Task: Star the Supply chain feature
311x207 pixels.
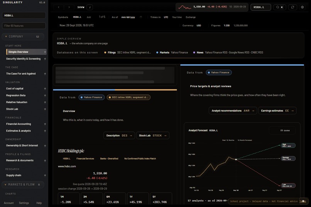Action: (45, 175)
